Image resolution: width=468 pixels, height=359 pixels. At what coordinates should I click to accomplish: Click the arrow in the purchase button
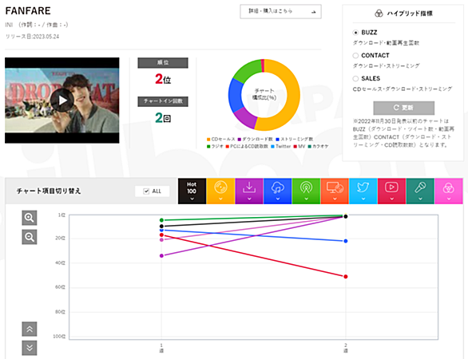pos(313,12)
